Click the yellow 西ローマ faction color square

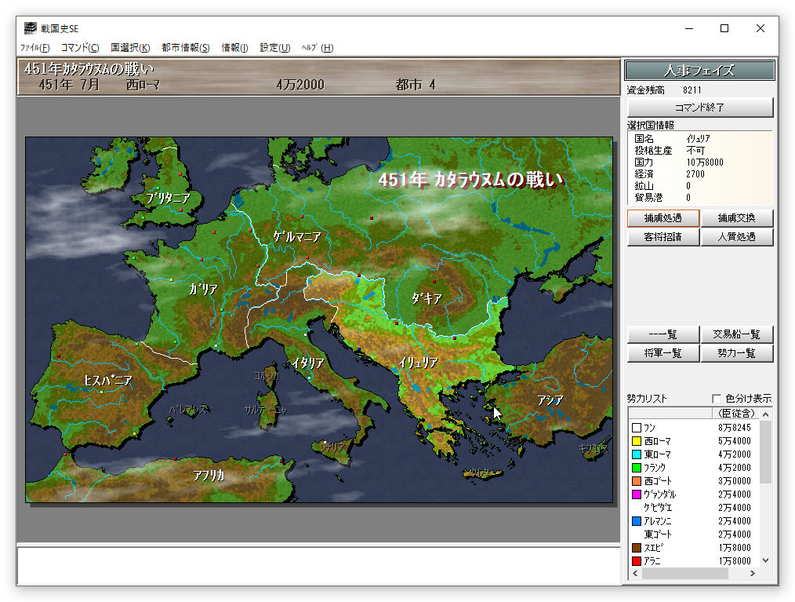pos(636,441)
